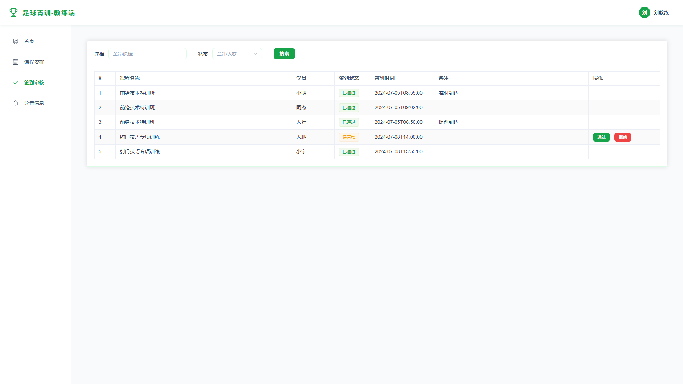Click the 课程安排 calendar icon
This screenshot has height=384, width=683.
point(16,62)
